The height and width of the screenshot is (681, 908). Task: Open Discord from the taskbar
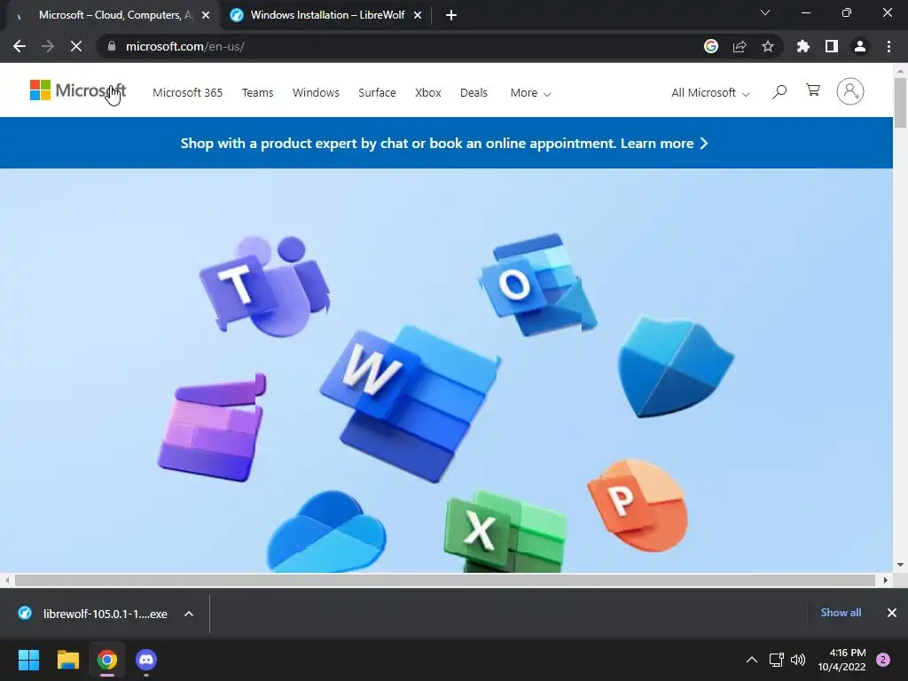[146, 660]
